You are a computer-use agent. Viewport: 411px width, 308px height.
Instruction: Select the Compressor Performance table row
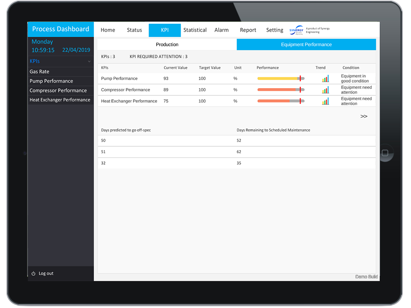[125, 90]
